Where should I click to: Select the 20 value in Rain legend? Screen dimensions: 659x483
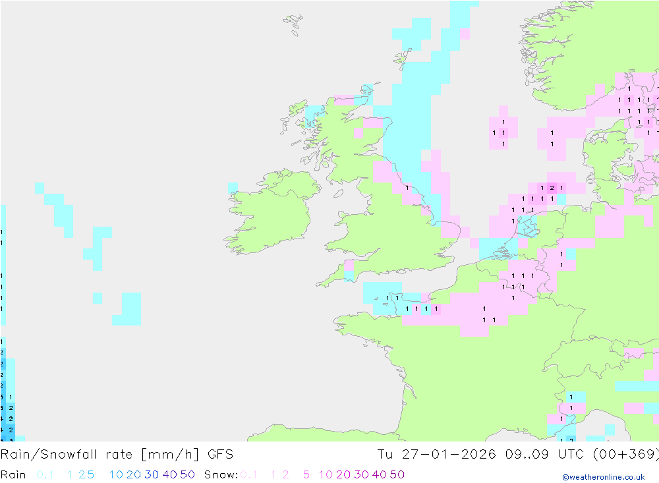point(134,474)
